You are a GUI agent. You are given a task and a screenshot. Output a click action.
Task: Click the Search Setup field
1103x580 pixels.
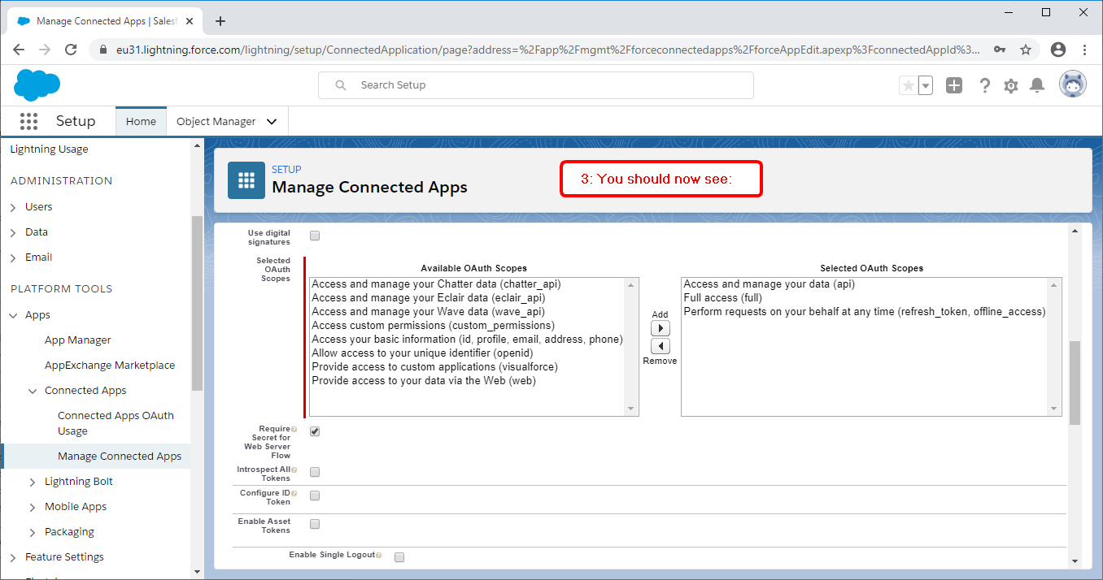(x=536, y=85)
